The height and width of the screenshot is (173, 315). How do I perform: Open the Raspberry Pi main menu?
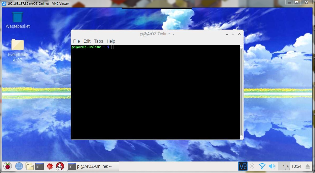point(8,166)
